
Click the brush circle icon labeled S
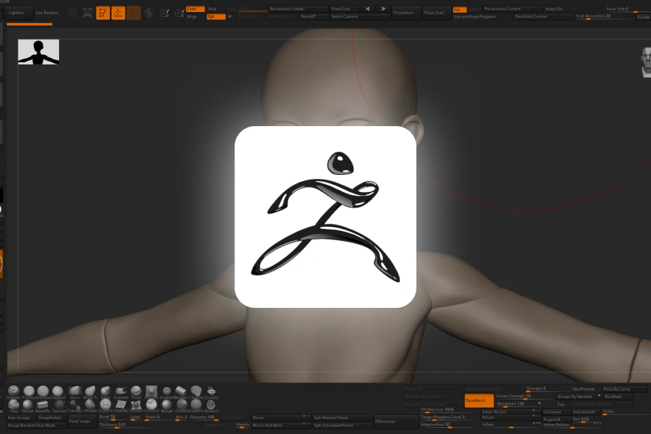pos(179,13)
